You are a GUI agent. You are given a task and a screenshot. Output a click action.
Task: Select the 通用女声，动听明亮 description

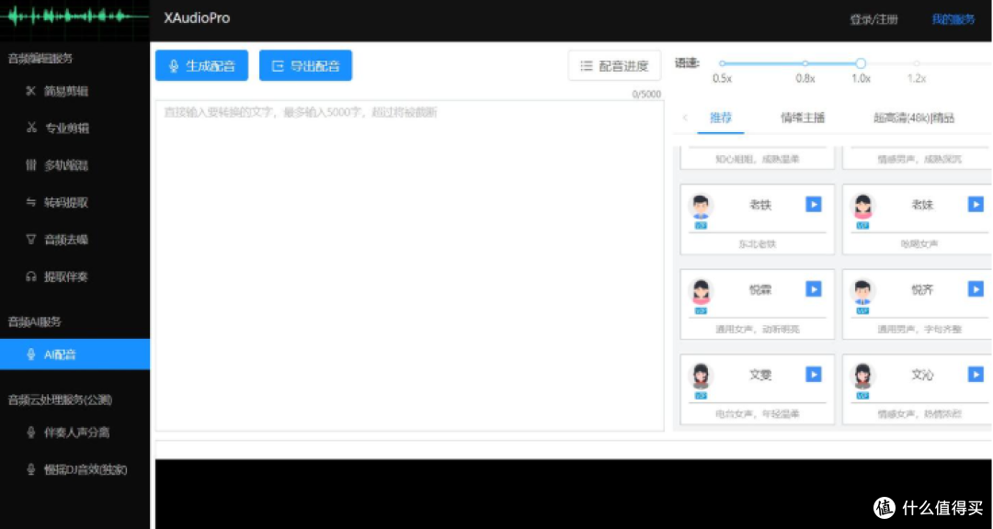coord(758,329)
